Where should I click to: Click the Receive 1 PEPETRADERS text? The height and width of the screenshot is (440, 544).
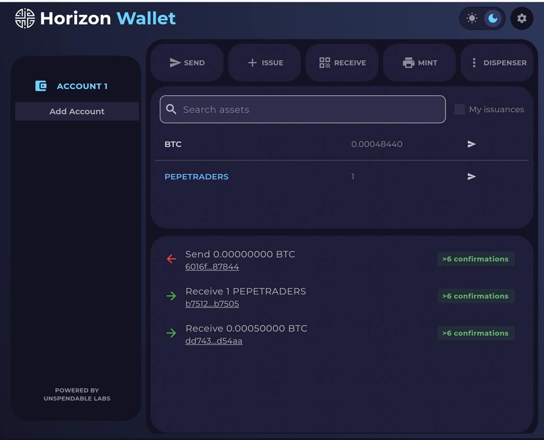pos(246,291)
